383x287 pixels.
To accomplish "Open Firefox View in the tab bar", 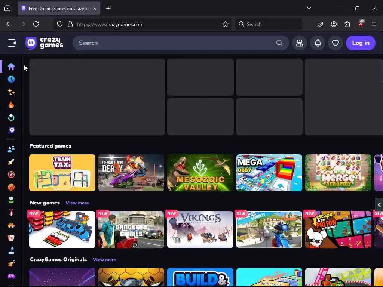I will pyautogui.click(x=7, y=9).
